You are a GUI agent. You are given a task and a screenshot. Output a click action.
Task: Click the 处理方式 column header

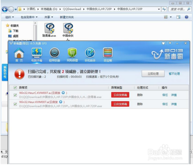[x=142, y=88]
